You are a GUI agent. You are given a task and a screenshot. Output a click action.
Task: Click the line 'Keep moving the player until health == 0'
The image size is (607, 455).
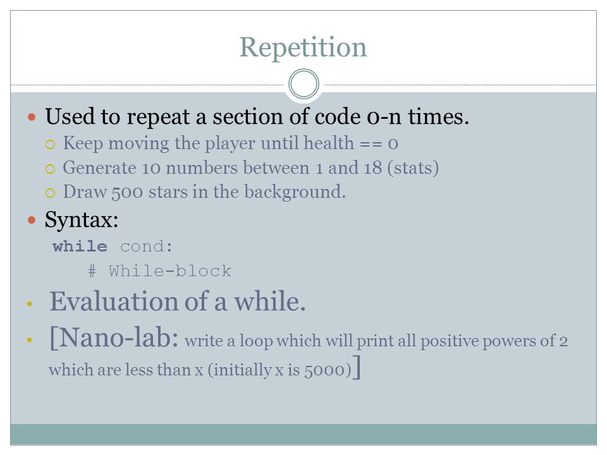230,143
